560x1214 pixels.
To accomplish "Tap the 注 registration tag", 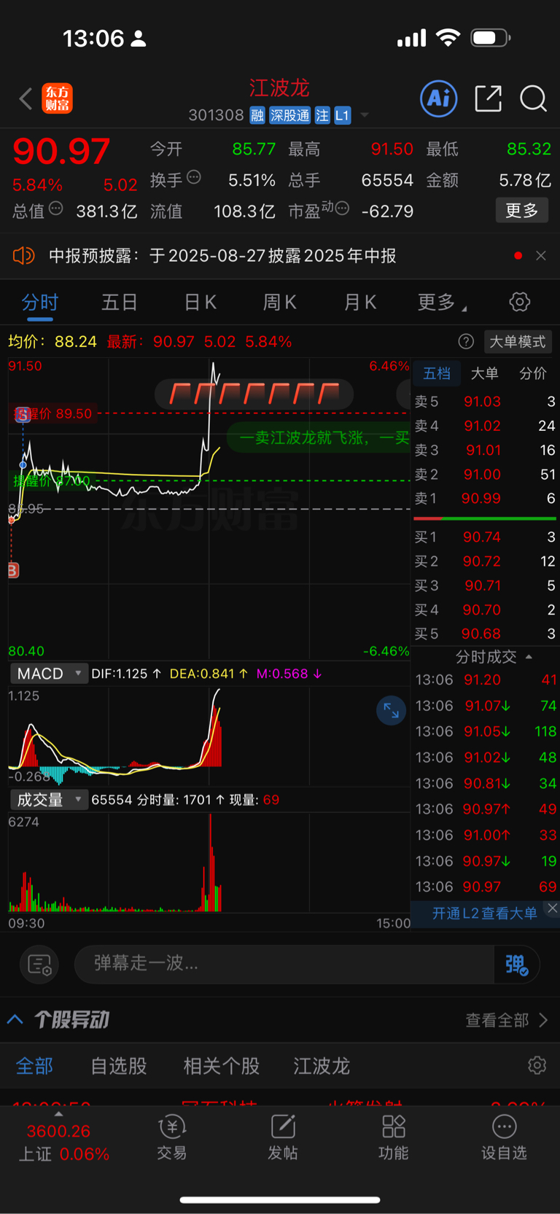I will coord(322,115).
